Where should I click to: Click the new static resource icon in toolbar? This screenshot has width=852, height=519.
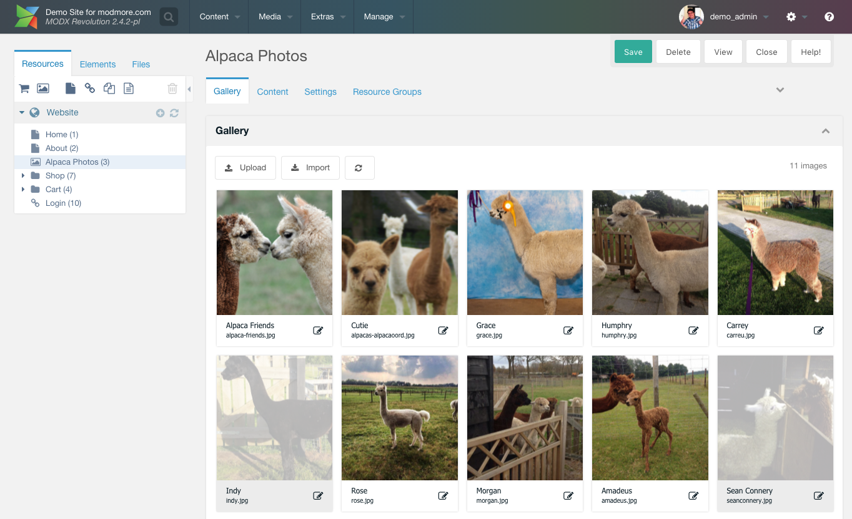tap(129, 89)
